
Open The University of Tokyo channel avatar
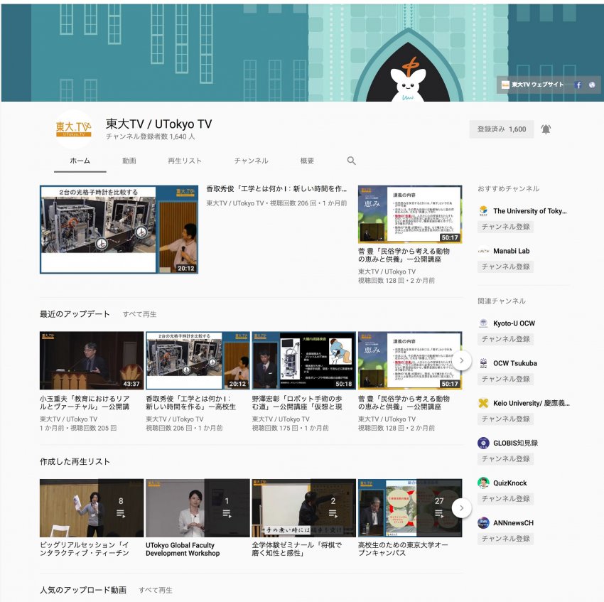click(483, 211)
